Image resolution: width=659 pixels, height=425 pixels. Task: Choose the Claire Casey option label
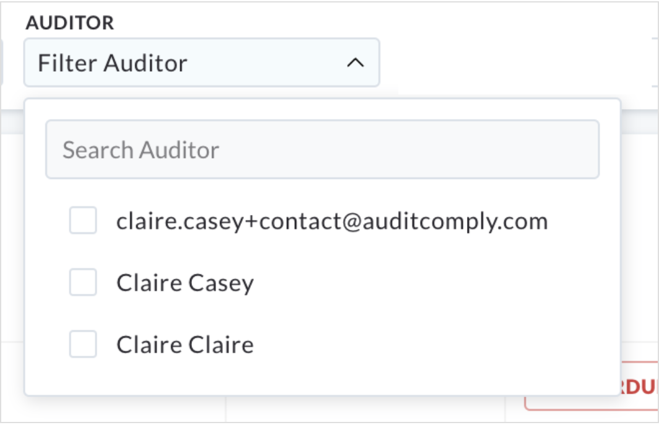pos(185,283)
